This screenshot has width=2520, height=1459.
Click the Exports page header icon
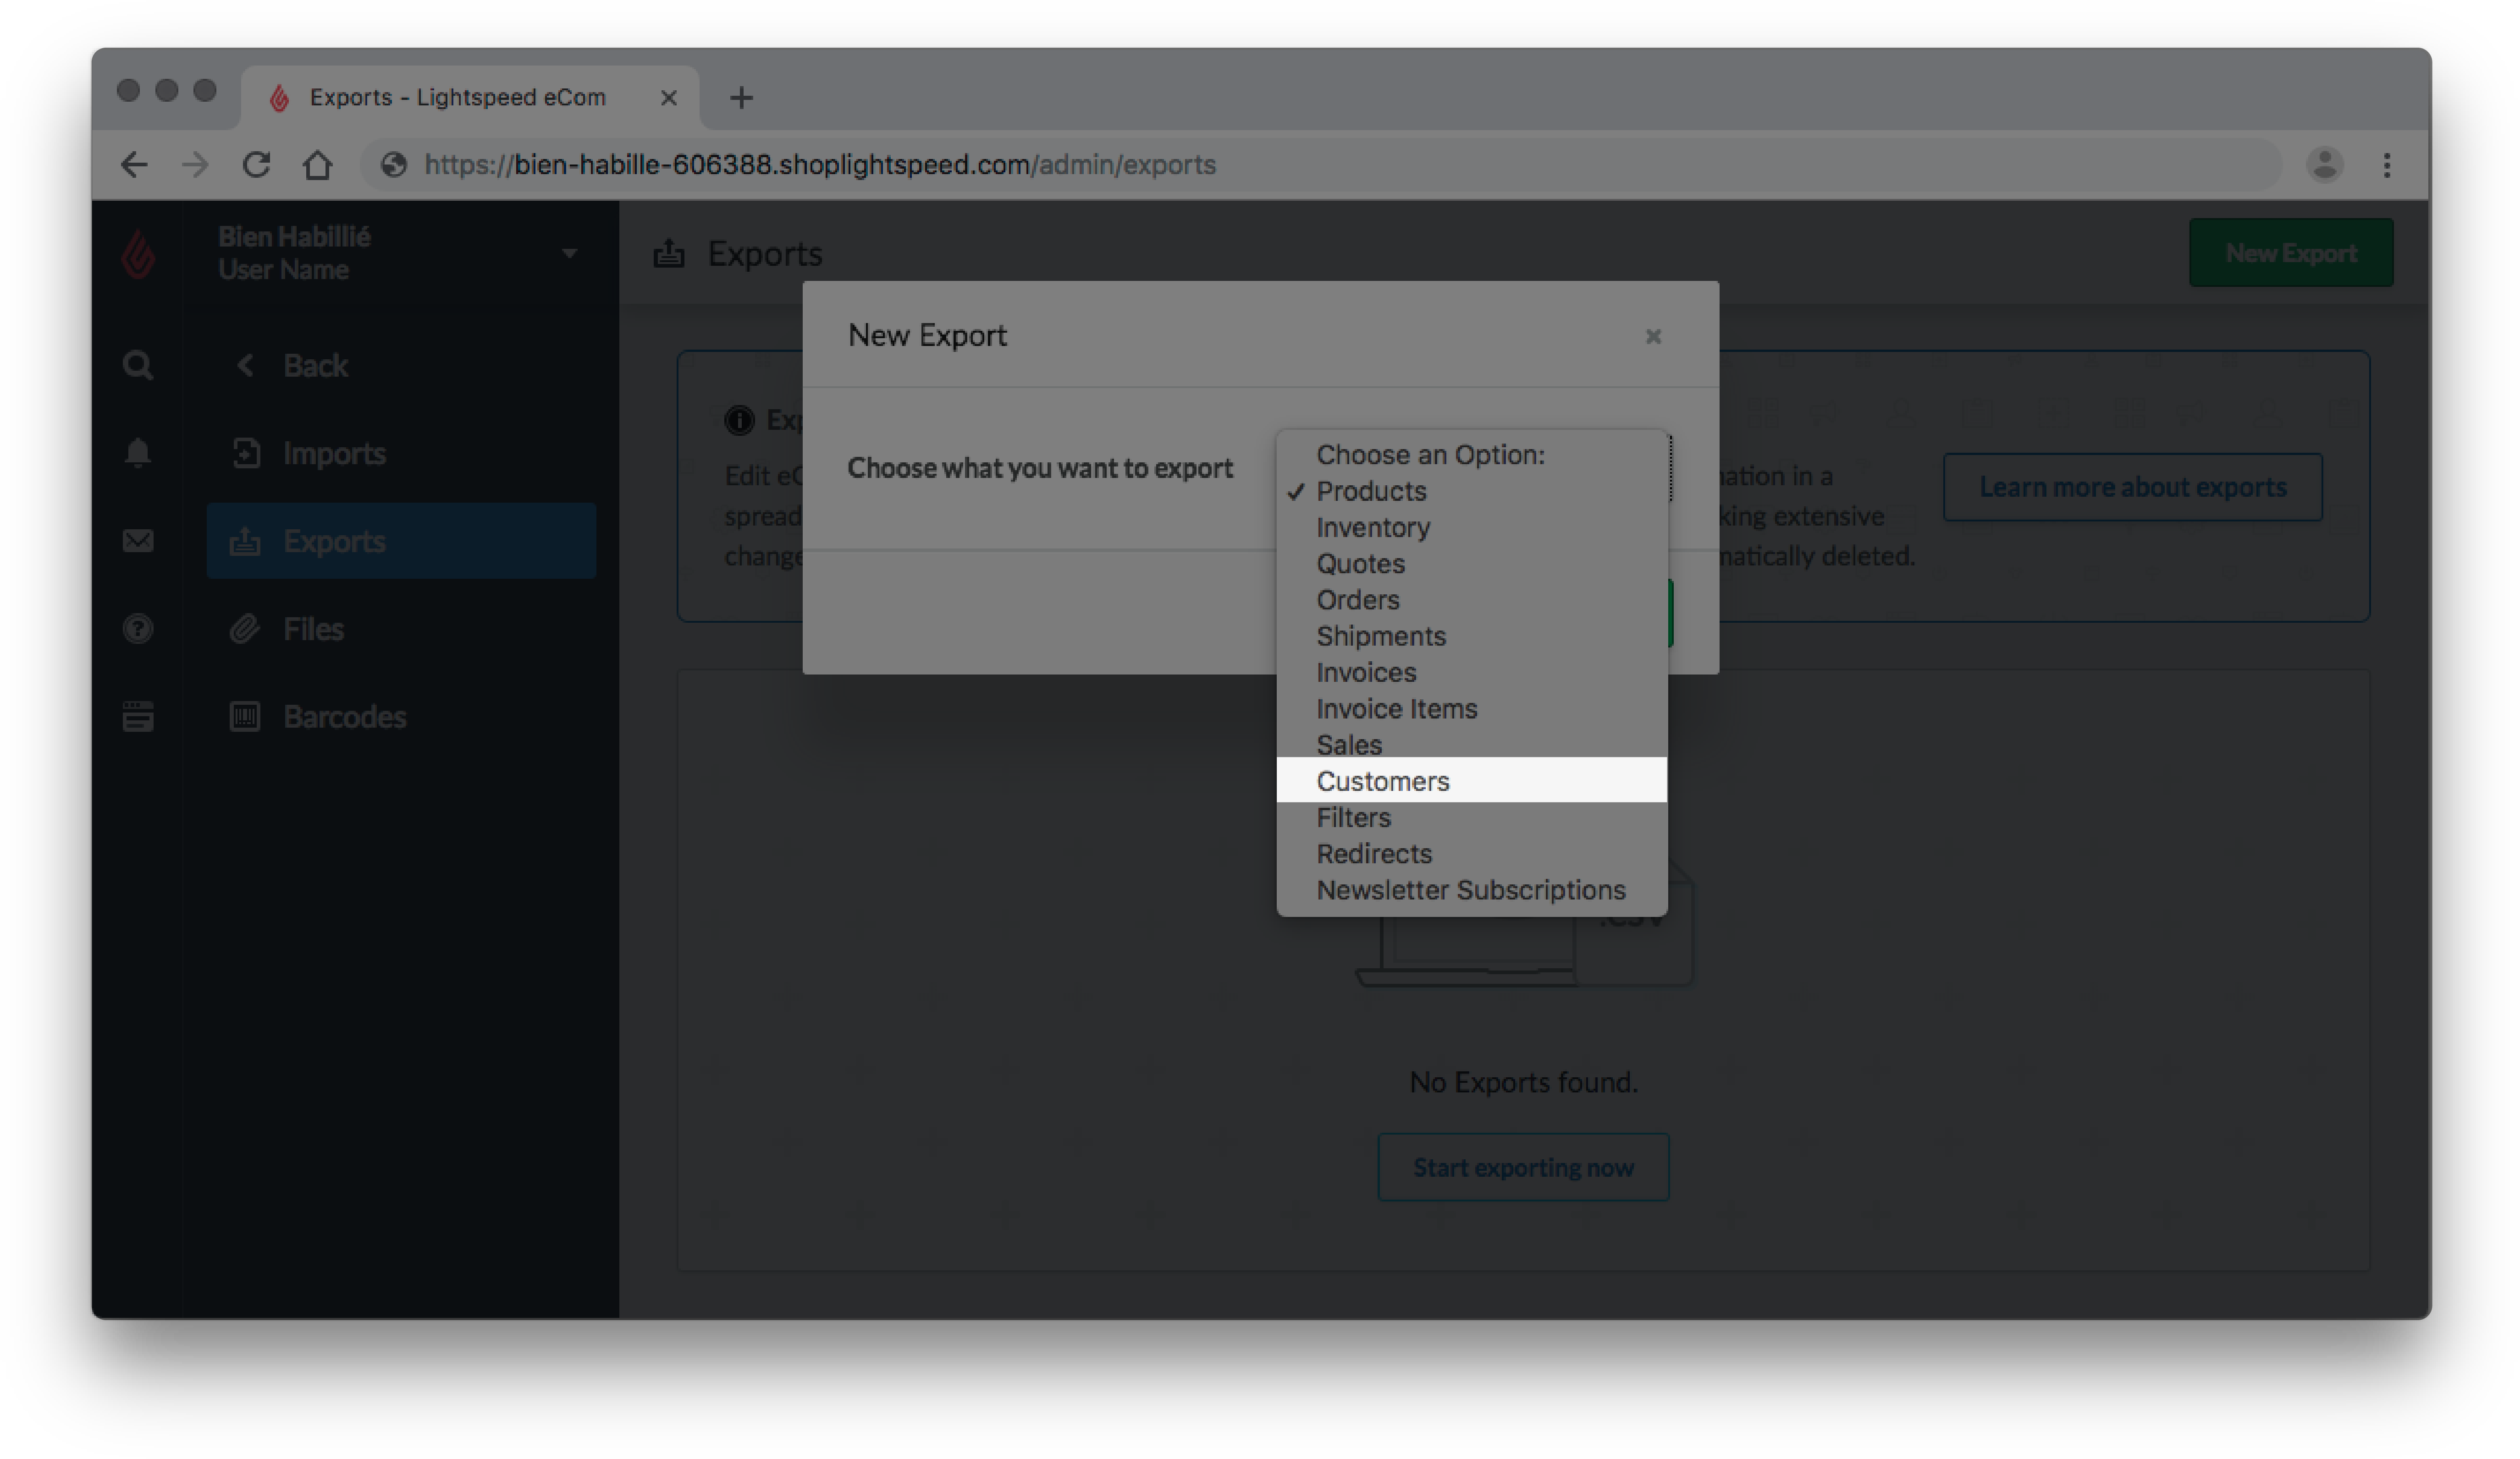669,254
